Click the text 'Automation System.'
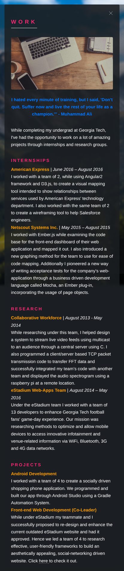The width and height of the screenshot is (124, 571). [31, 503]
